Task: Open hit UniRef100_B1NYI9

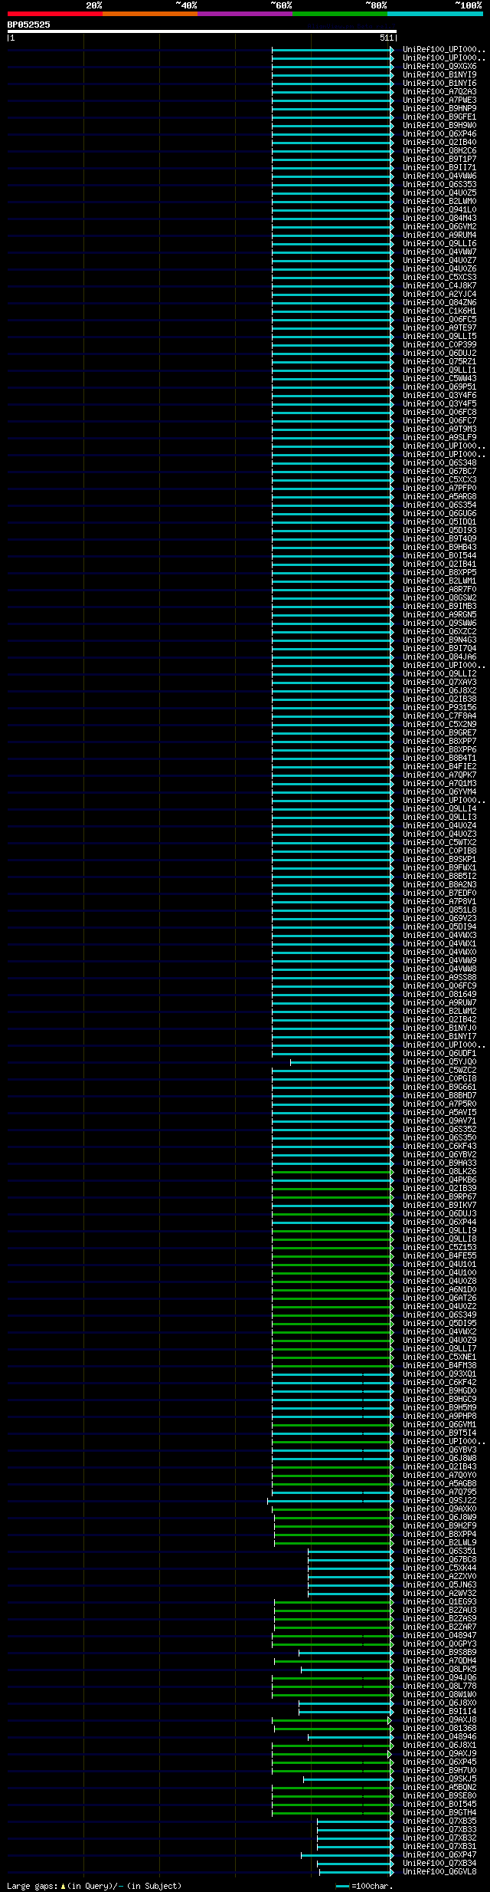Action: tap(439, 75)
